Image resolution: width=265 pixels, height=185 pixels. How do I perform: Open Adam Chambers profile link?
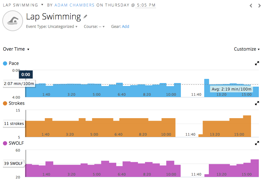74,5
